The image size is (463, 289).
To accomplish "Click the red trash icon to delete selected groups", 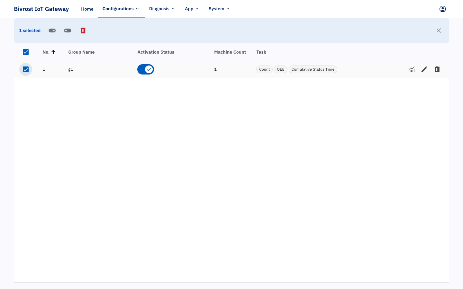I will (x=83, y=31).
